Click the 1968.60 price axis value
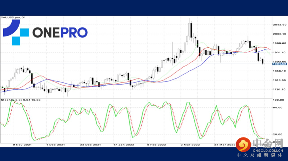This screenshot has height=161, width=288. tap(280, 43)
